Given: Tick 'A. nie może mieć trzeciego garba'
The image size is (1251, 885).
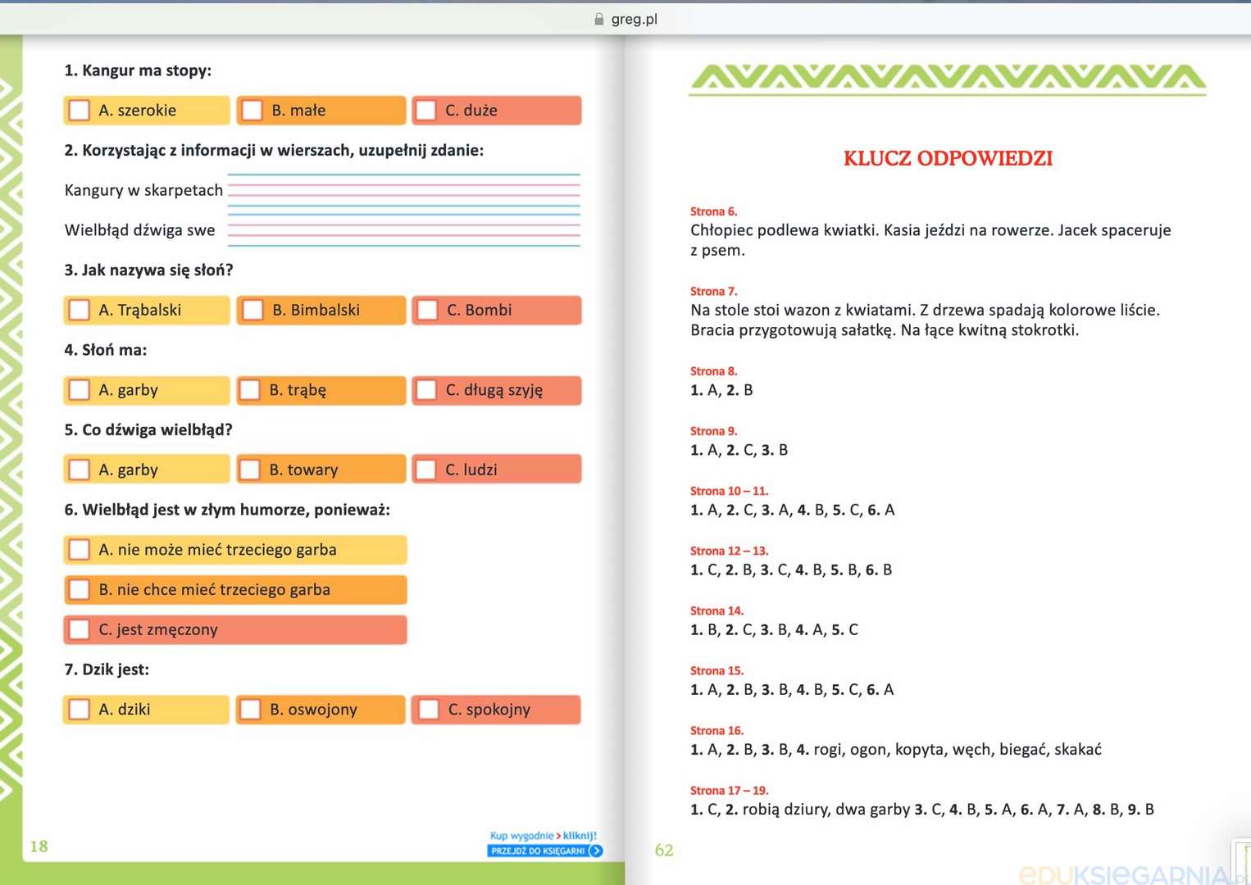Looking at the screenshot, I should (80, 549).
